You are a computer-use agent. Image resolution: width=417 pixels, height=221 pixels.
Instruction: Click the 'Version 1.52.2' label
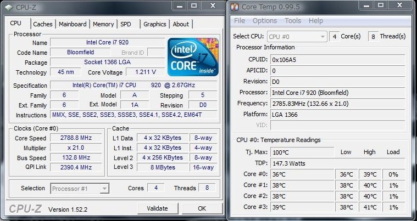coord(68,209)
